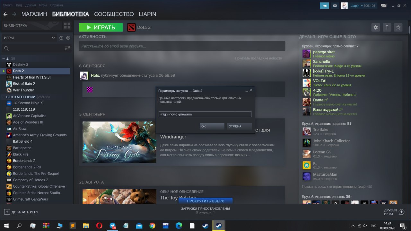Click the green ИГРАТЬ button

(101, 28)
